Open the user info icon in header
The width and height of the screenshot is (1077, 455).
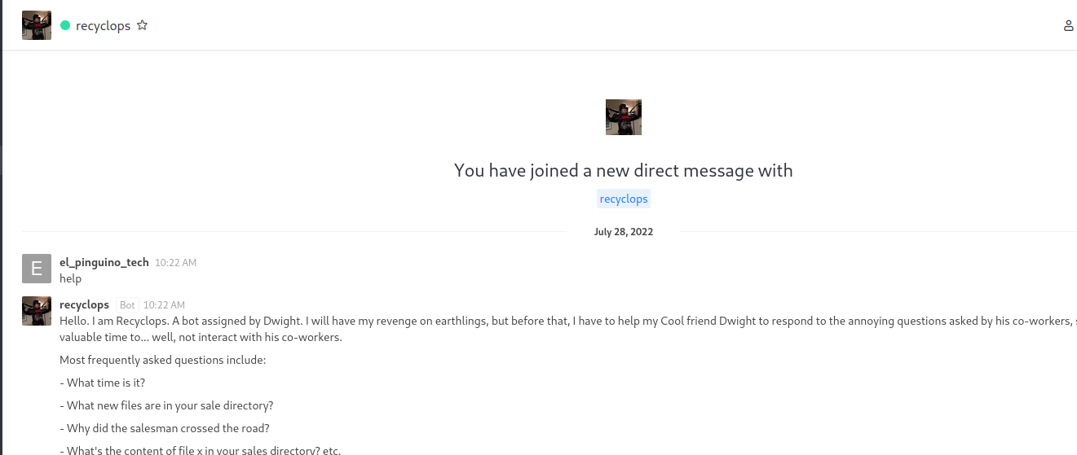(x=1069, y=25)
